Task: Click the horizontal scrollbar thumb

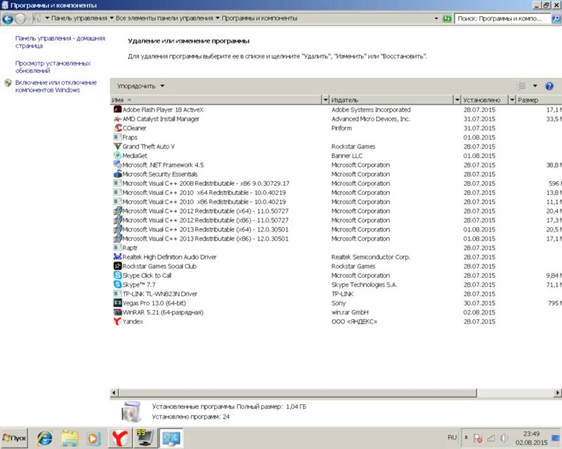Action: pyautogui.click(x=297, y=393)
